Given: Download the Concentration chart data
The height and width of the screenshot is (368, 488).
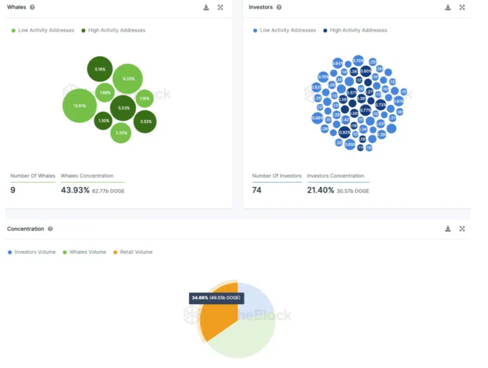Looking at the screenshot, I should pyautogui.click(x=448, y=229).
